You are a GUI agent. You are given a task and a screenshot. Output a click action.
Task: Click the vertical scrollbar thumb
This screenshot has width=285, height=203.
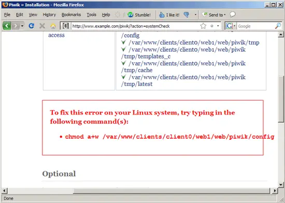[x=281, y=99]
